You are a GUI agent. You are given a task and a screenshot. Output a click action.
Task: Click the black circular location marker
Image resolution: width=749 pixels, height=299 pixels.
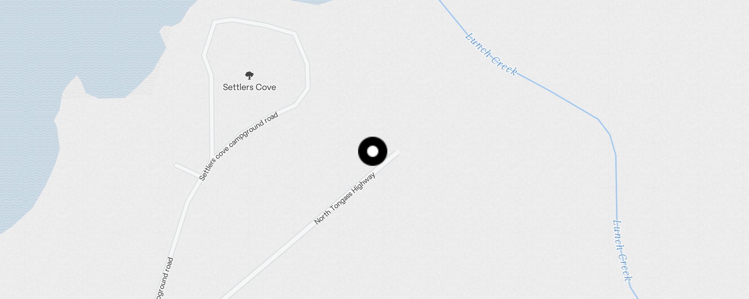373,151
